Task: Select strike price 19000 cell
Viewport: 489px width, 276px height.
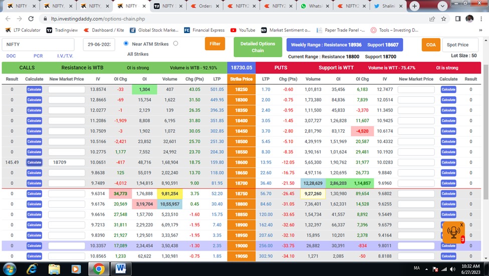Action: point(241,246)
